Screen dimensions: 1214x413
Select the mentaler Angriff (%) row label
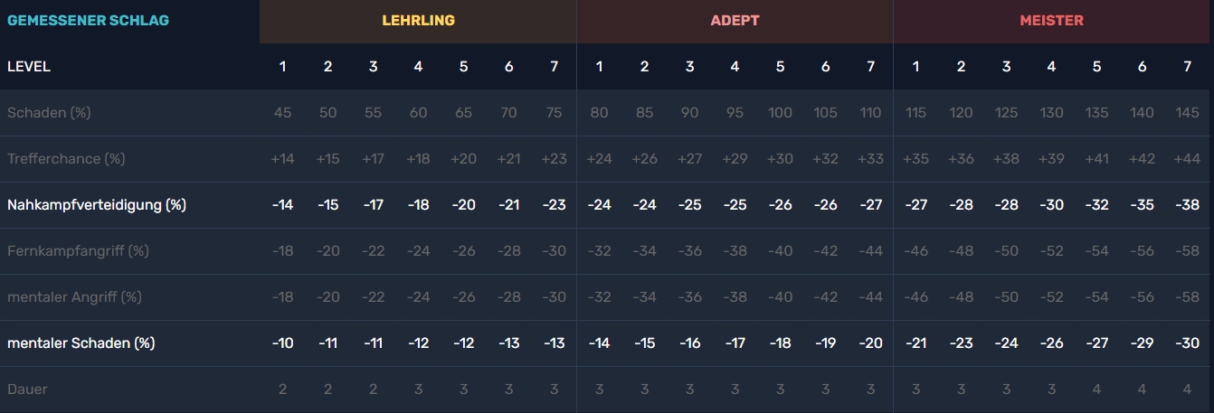[74, 297]
